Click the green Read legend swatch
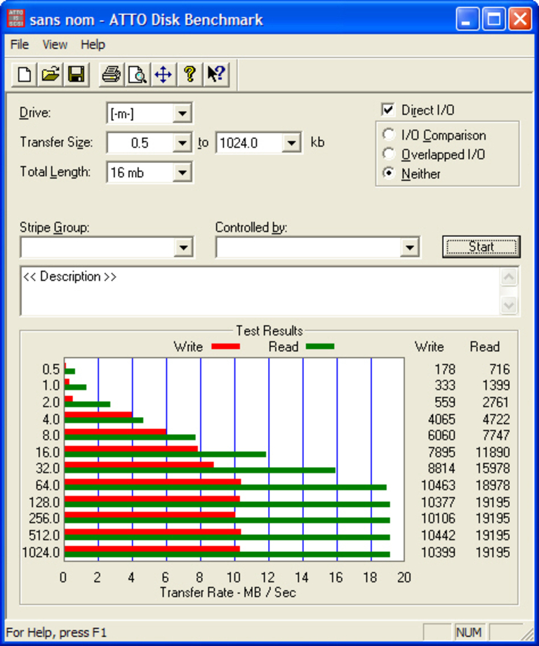The image size is (539, 646). click(x=320, y=346)
